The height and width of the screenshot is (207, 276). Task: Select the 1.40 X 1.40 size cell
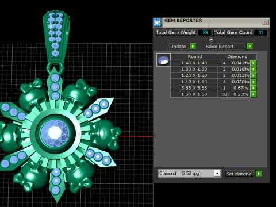(x=194, y=63)
